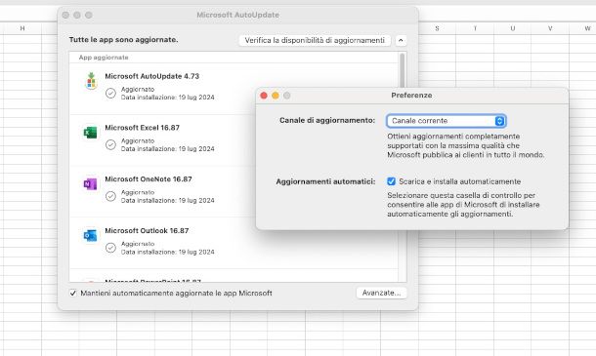The height and width of the screenshot is (356, 596).
Task: Toggle 'Scarica e installa automaticamente' checkbox
Action: click(391, 181)
